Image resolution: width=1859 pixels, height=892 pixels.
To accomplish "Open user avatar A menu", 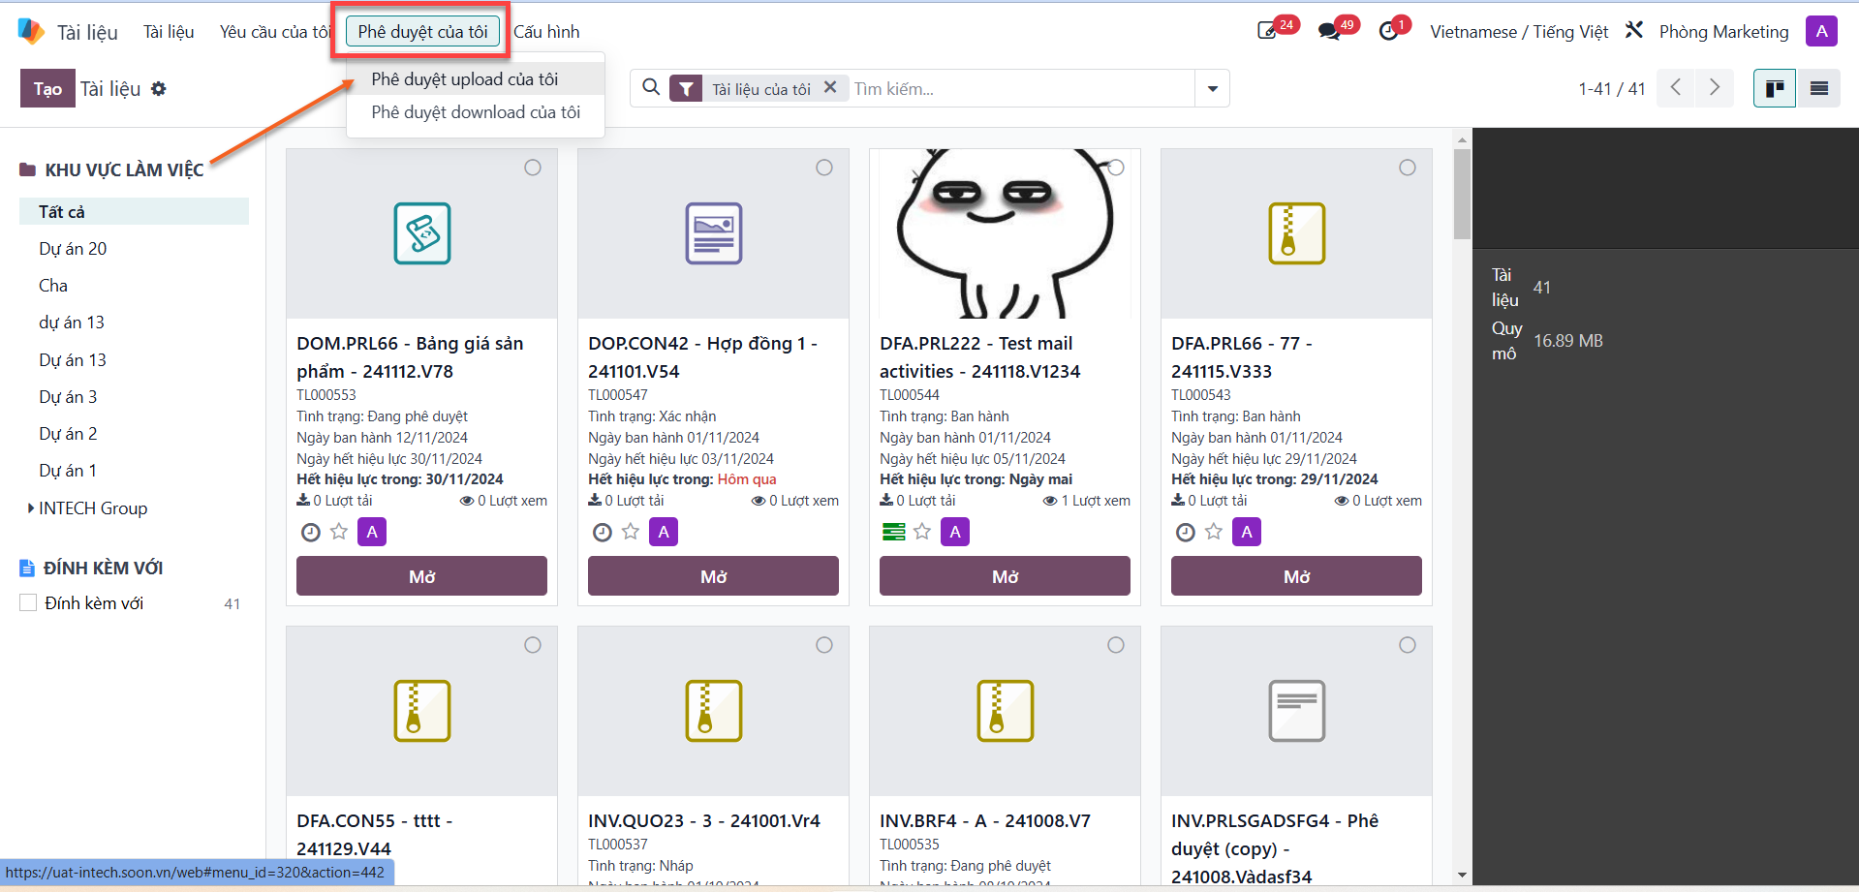I will (x=1821, y=31).
